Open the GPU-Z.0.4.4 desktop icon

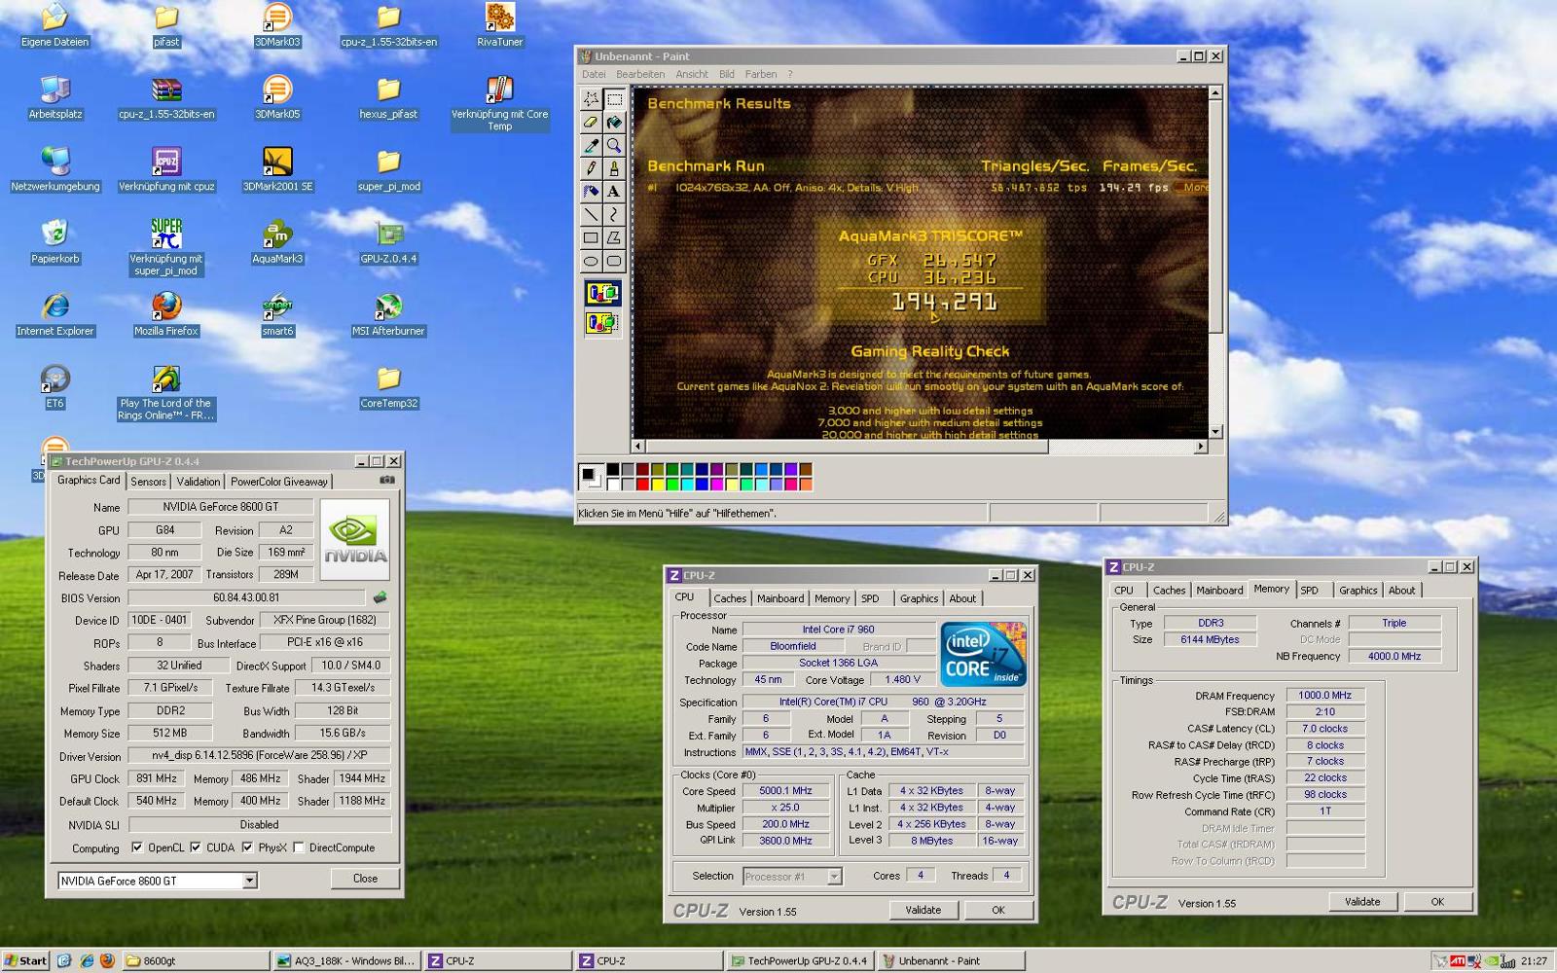pos(388,241)
